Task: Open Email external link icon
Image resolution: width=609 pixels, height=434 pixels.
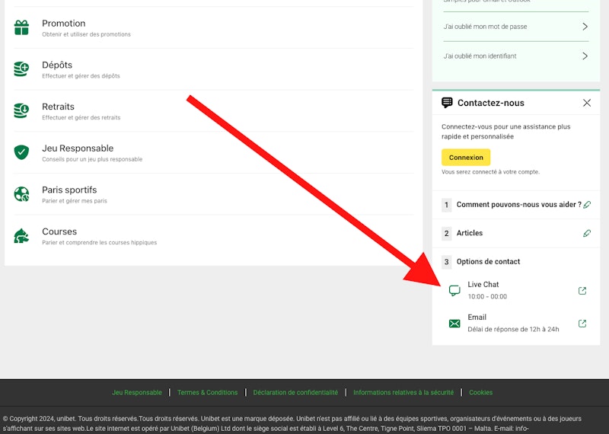Action: (582, 324)
